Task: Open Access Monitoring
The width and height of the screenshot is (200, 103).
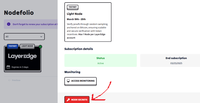Action: point(80,81)
